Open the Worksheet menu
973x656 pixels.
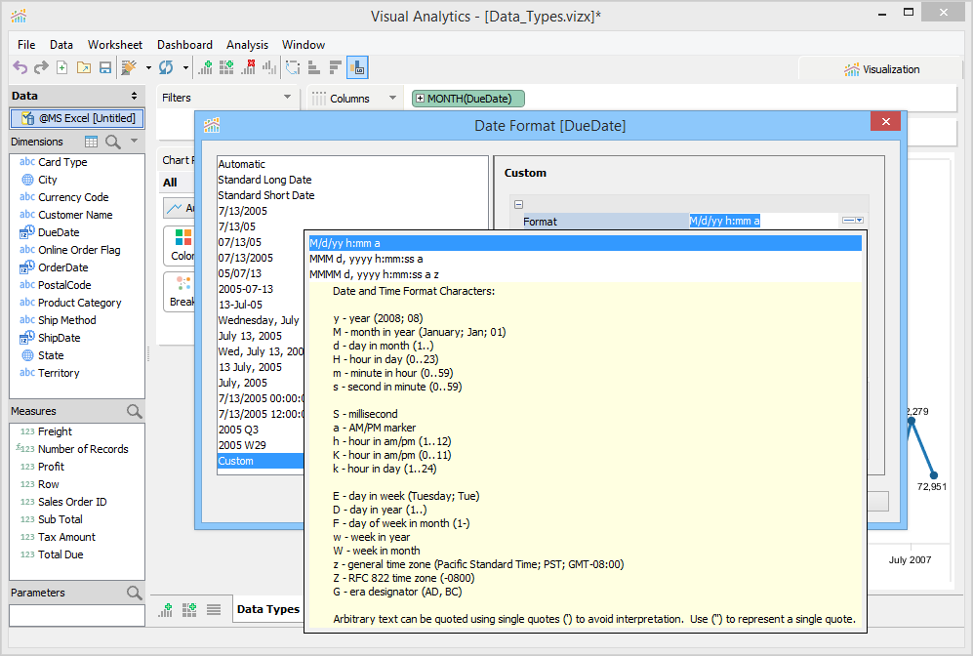tap(114, 45)
